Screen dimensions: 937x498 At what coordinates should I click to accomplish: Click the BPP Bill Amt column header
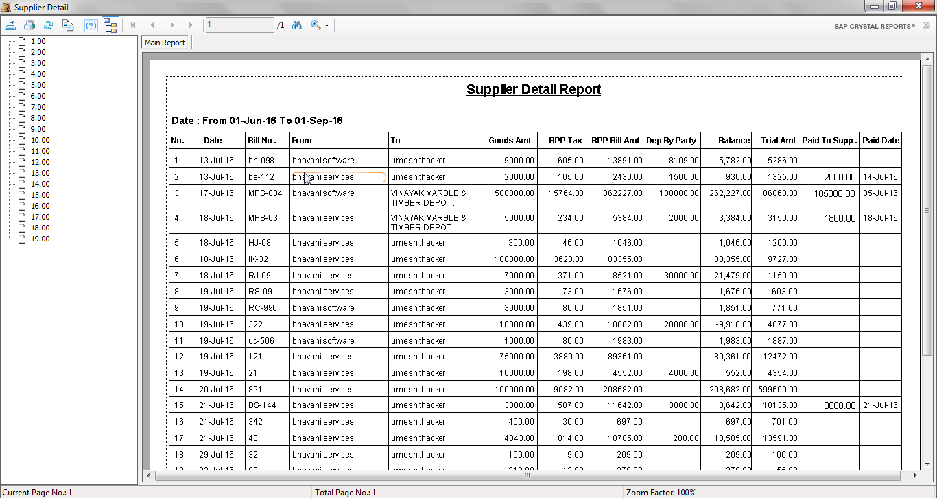pyautogui.click(x=615, y=140)
